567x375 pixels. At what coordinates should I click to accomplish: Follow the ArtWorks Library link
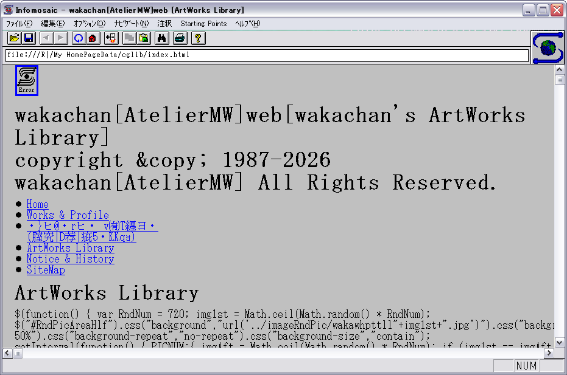pos(71,248)
